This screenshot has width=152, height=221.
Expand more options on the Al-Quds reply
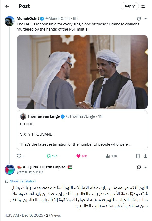(x=145, y=167)
